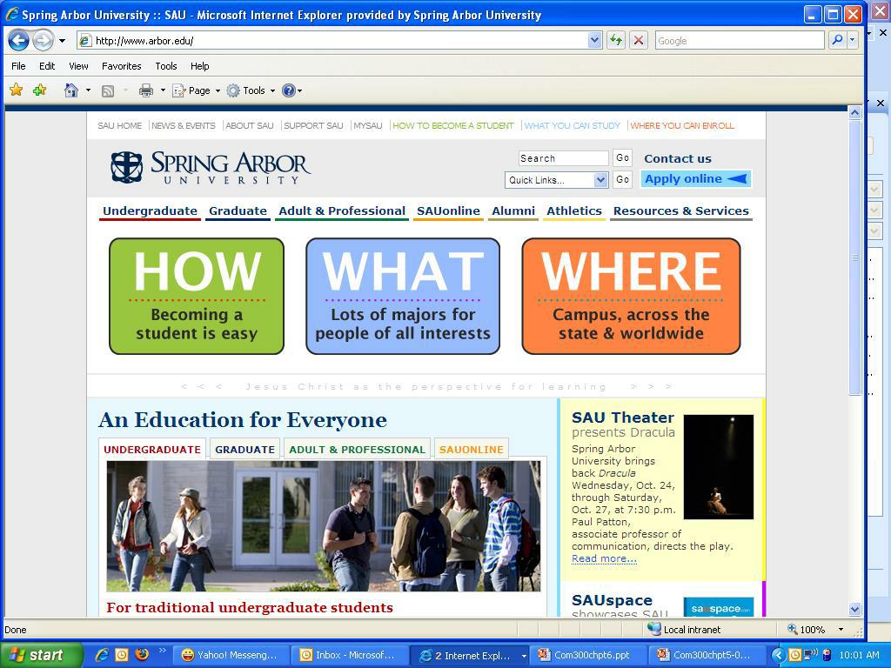The height and width of the screenshot is (668, 891).
Task: Click the browser Forward arrow button
Action: tap(43, 40)
